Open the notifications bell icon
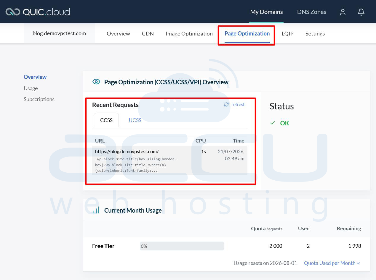 click(x=361, y=12)
